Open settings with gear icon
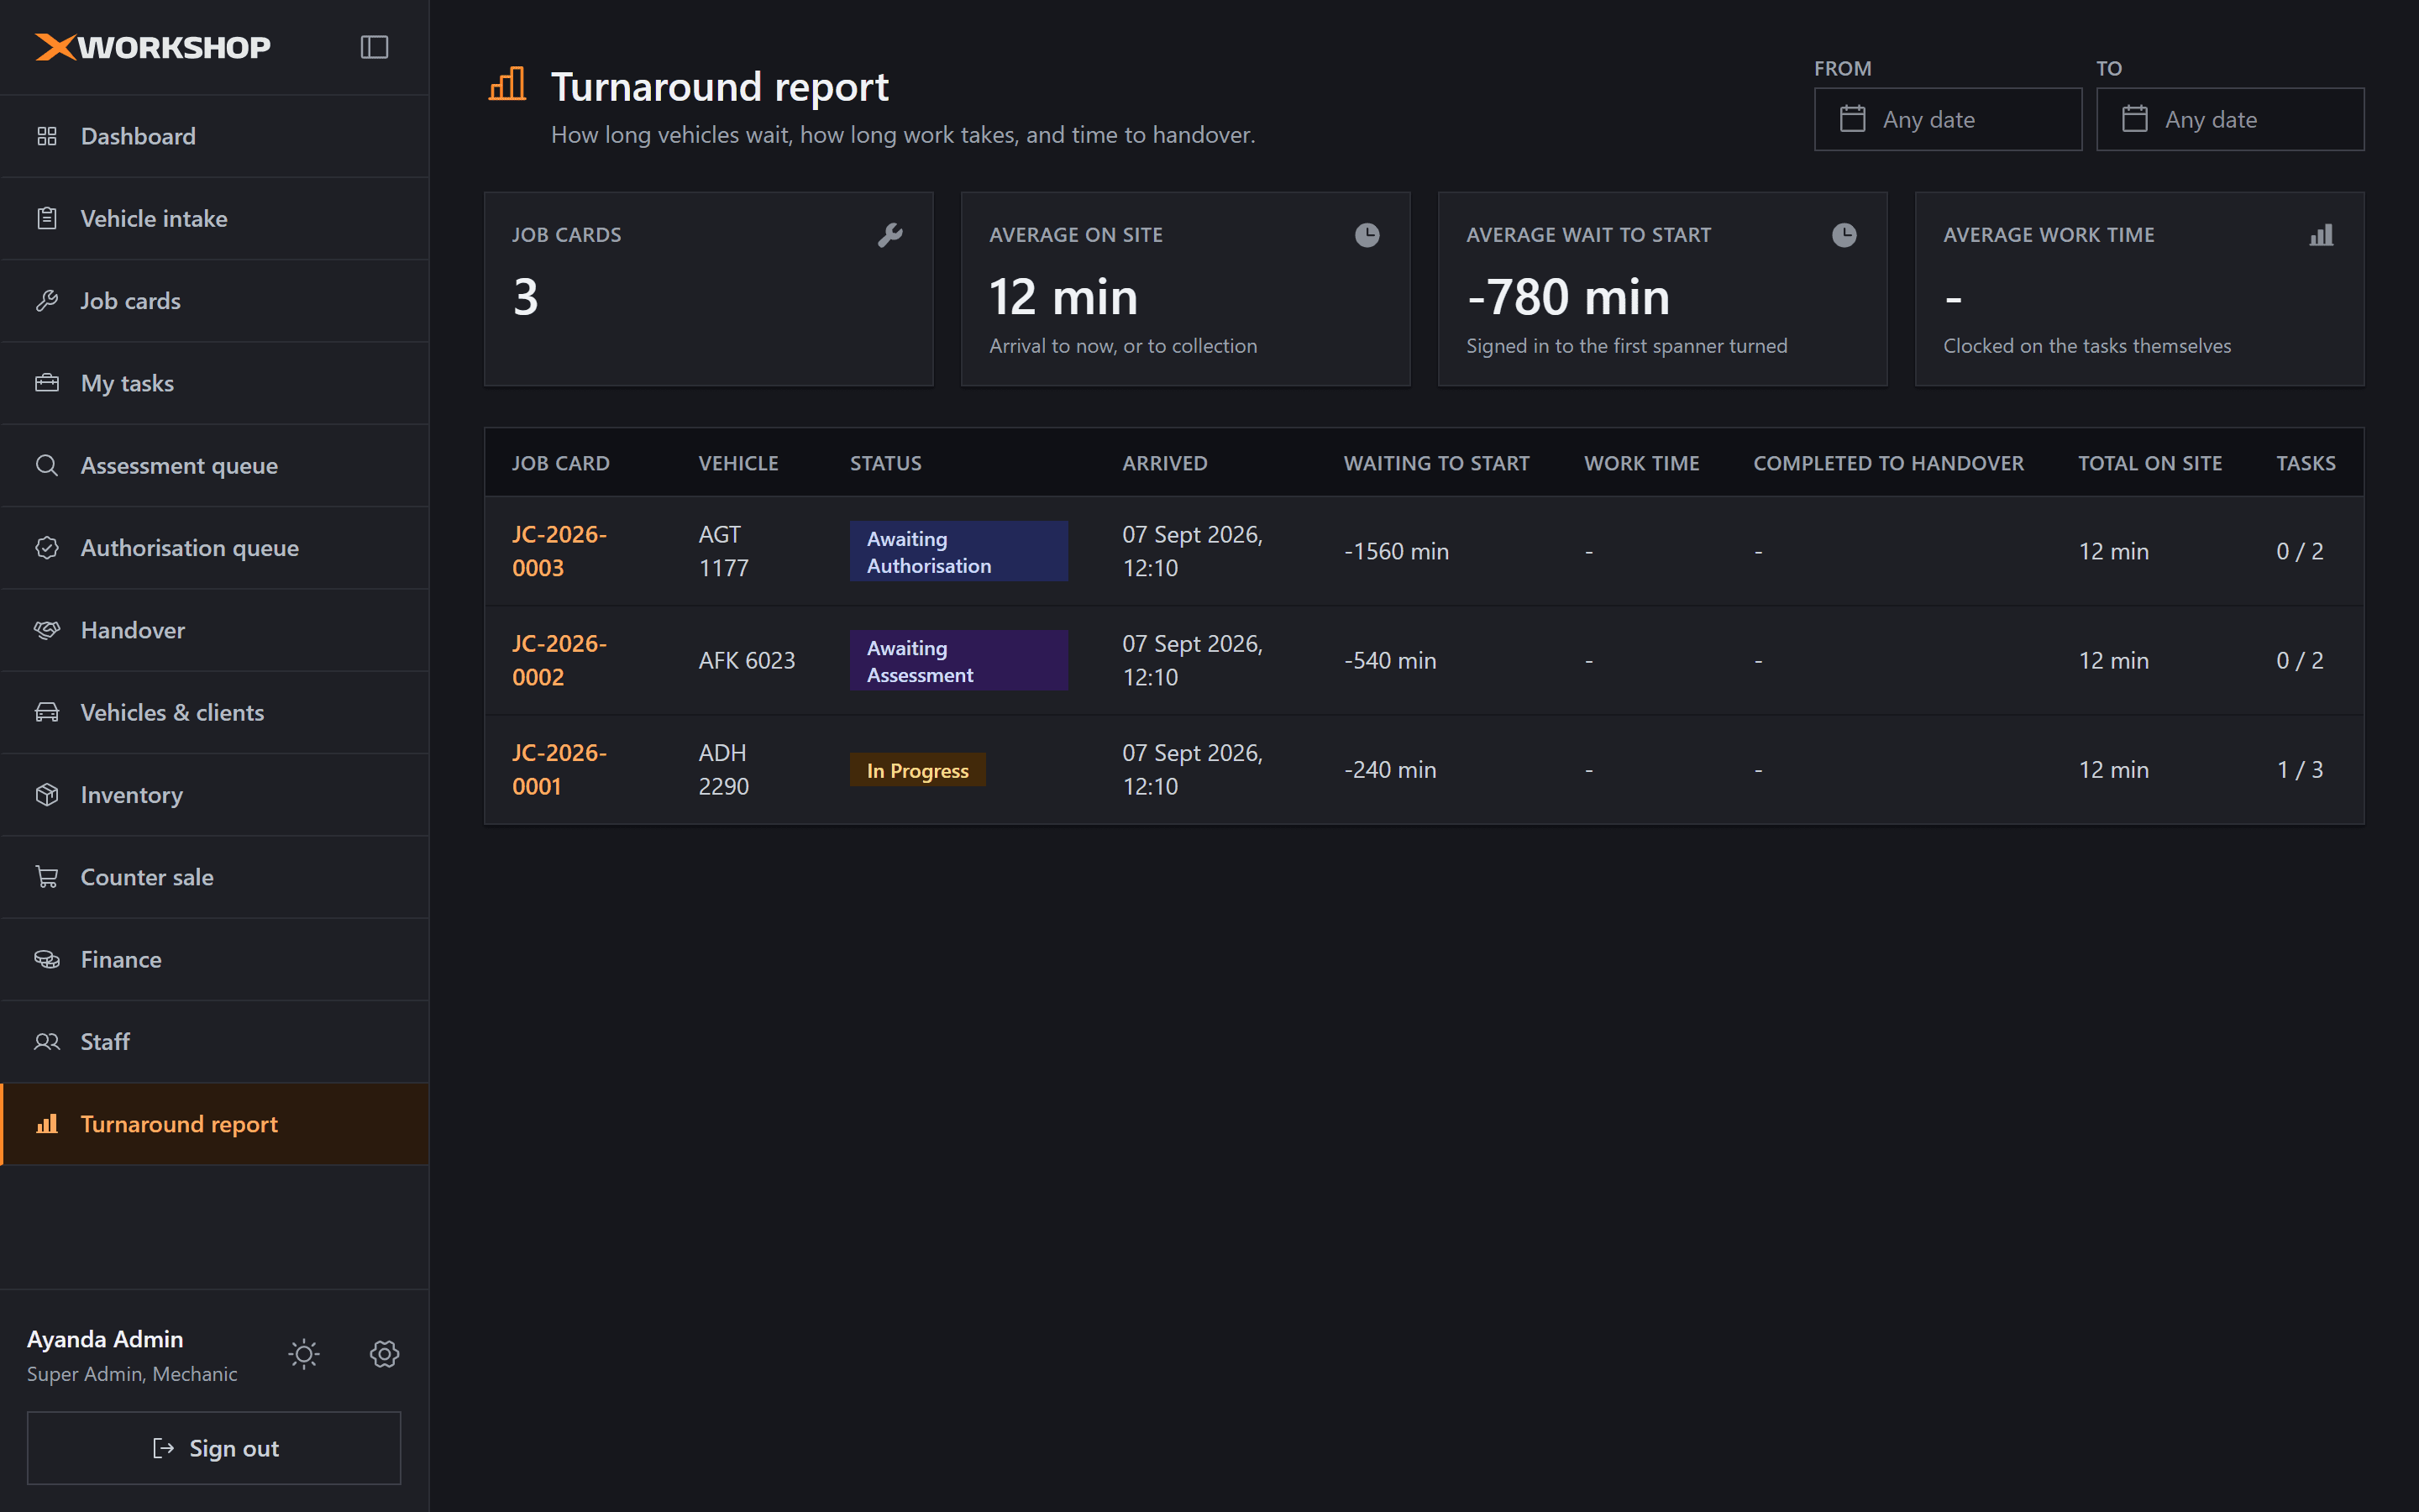 pos(385,1354)
